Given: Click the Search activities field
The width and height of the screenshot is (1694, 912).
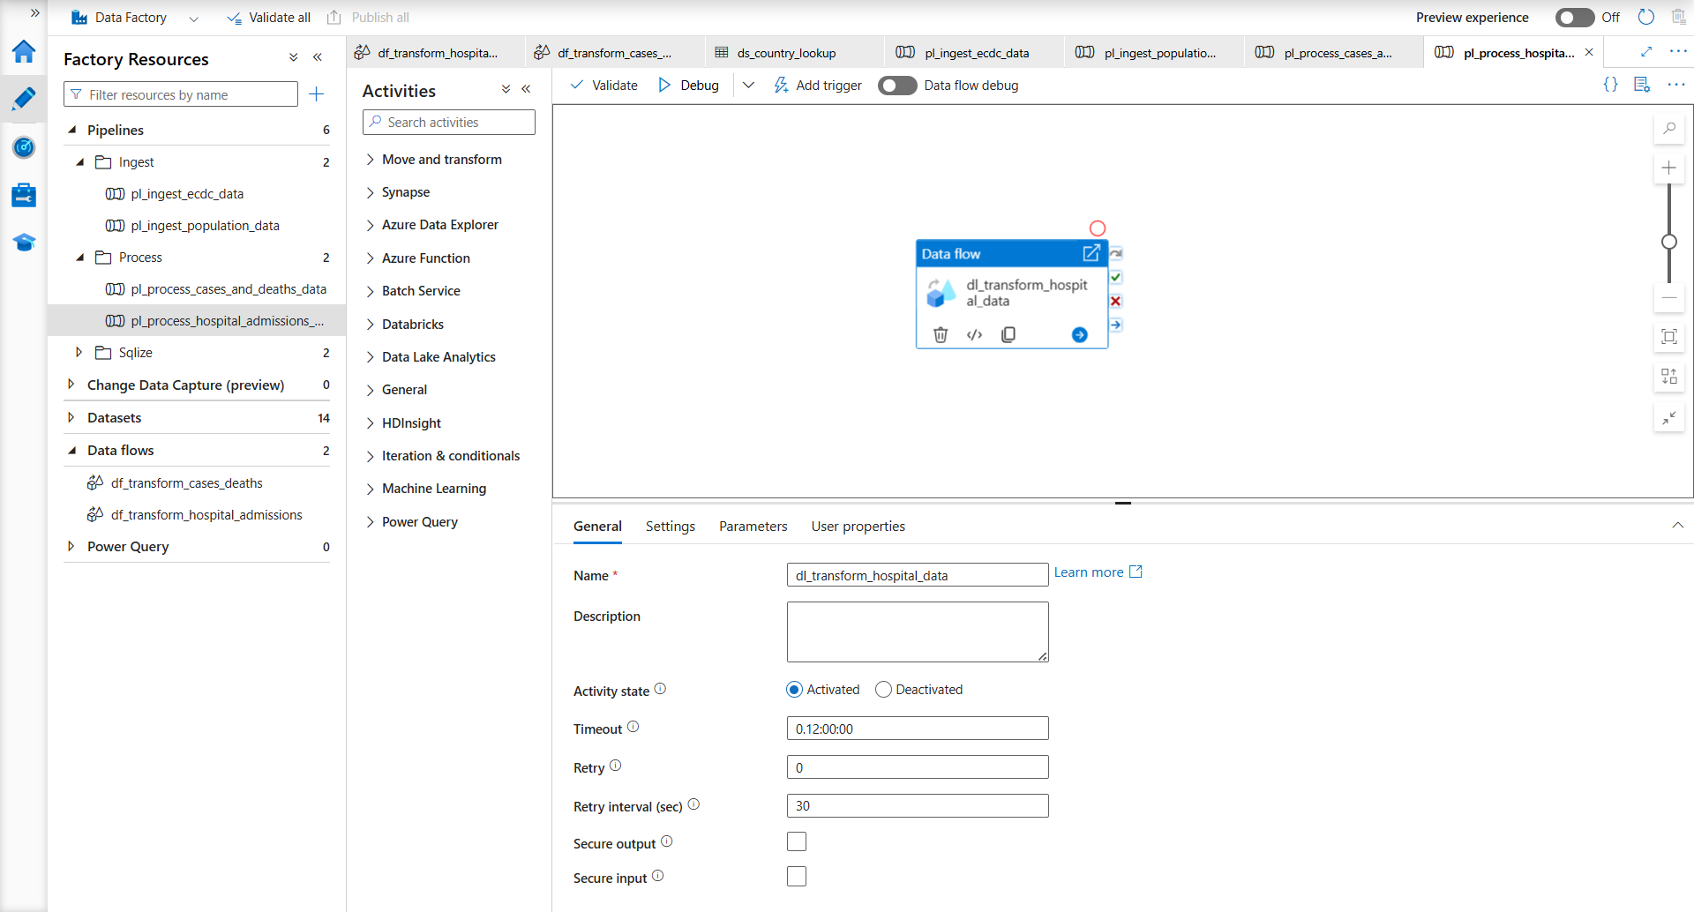Looking at the screenshot, I should [449, 123].
